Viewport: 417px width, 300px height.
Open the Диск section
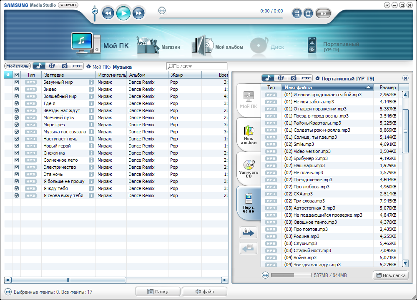(x=267, y=46)
